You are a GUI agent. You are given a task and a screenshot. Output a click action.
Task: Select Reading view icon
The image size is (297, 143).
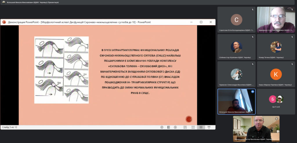click(x=200, y=127)
